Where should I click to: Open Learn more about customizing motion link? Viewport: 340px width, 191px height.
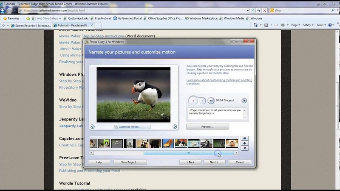219,82
